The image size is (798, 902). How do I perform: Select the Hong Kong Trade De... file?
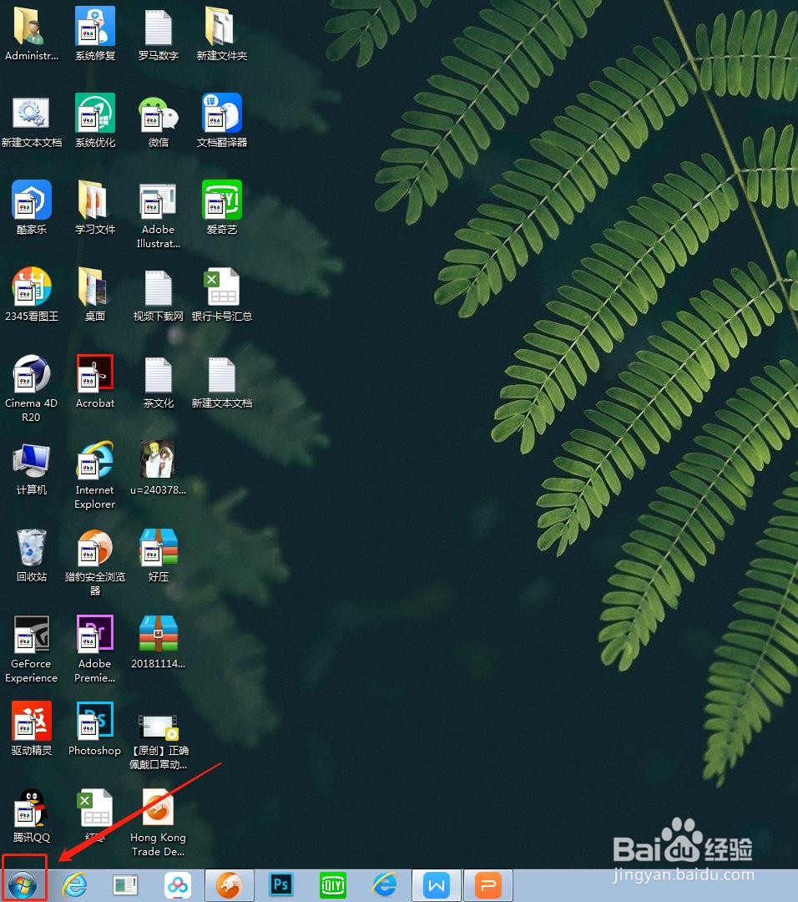coord(158,823)
